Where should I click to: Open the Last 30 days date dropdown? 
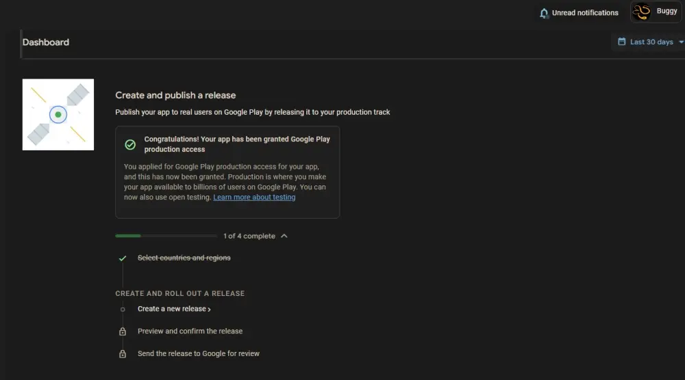point(651,42)
